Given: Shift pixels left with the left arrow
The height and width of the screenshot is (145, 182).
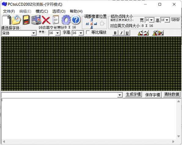Looking at the screenshot, I should 87,24.
